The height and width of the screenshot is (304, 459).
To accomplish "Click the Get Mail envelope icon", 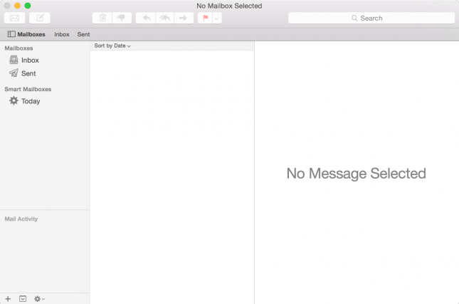I will (x=15, y=19).
